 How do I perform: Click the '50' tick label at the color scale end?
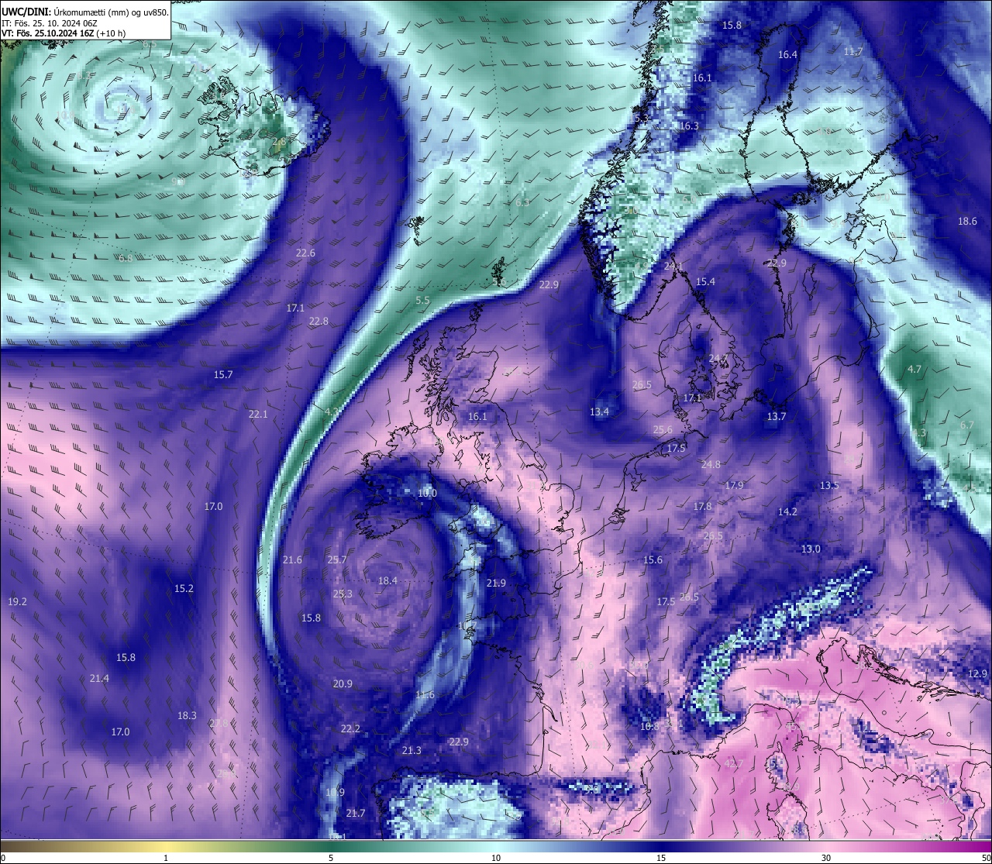click(986, 858)
